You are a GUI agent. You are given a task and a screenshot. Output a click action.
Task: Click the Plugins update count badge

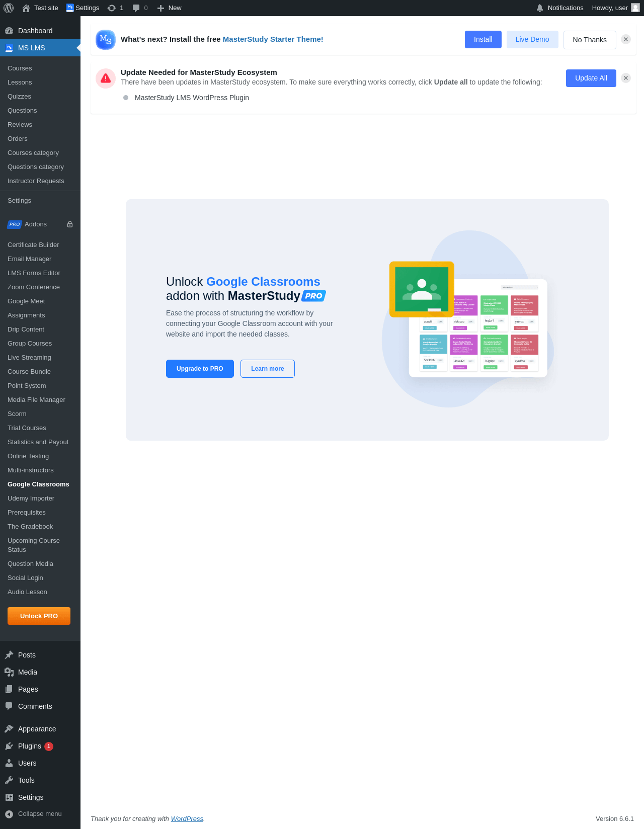coord(49,747)
